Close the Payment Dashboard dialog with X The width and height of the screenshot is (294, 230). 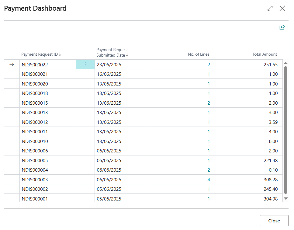(x=282, y=8)
